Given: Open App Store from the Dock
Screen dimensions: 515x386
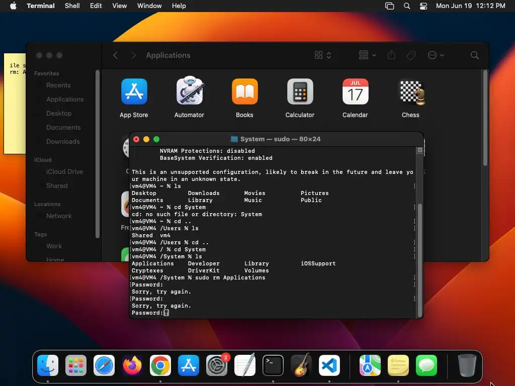Looking at the screenshot, I should coord(189,365).
